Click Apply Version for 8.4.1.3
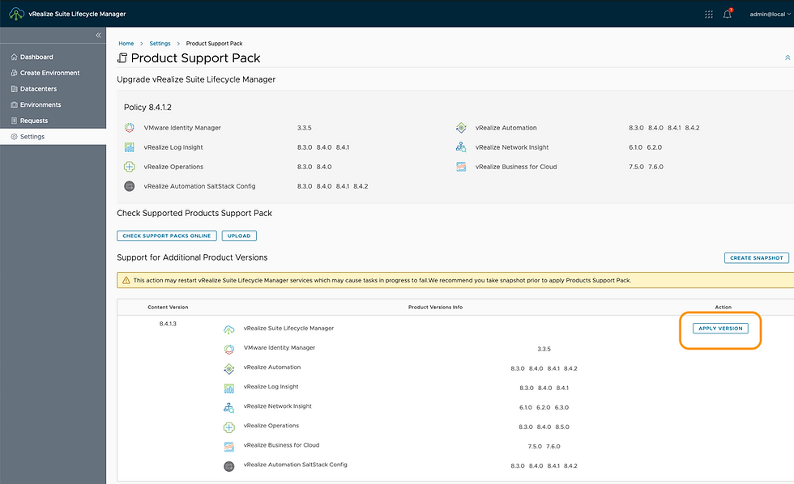The image size is (794, 484). [x=720, y=329]
